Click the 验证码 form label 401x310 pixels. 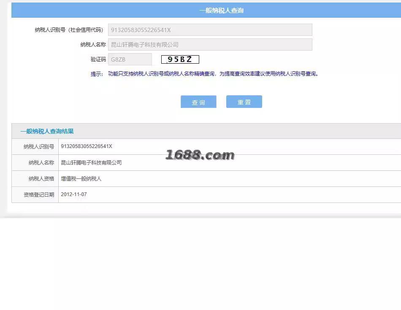pos(98,59)
